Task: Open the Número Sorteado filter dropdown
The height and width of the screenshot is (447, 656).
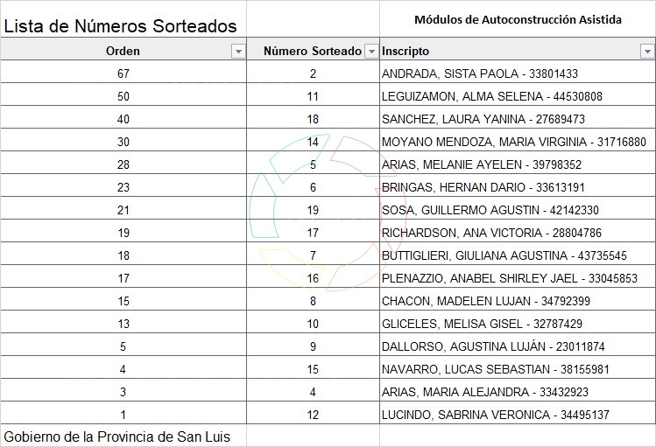Action: (370, 52)
